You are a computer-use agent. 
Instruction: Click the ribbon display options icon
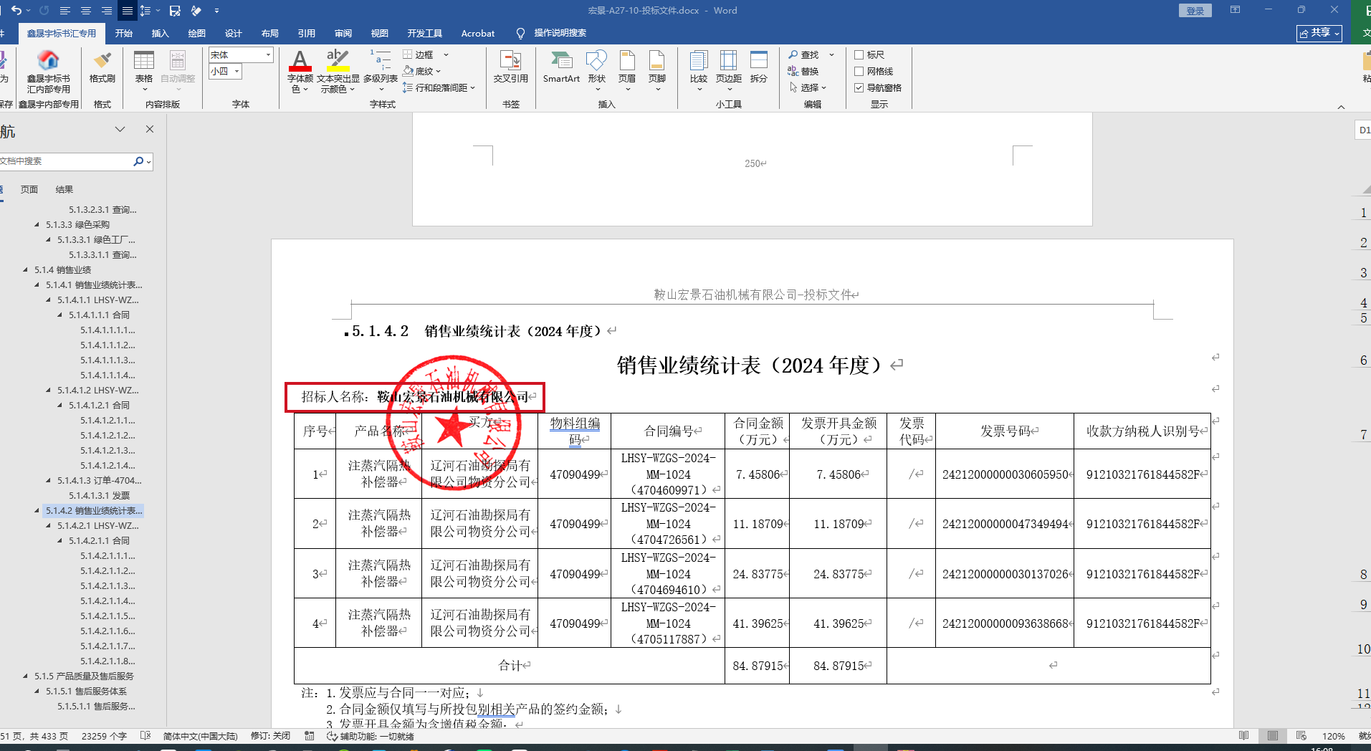(1235, 10)
